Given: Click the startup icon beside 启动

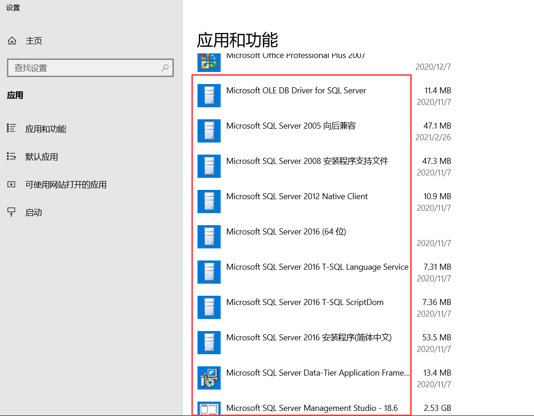Looking at the screenshot, I should (x=11, y=212).
